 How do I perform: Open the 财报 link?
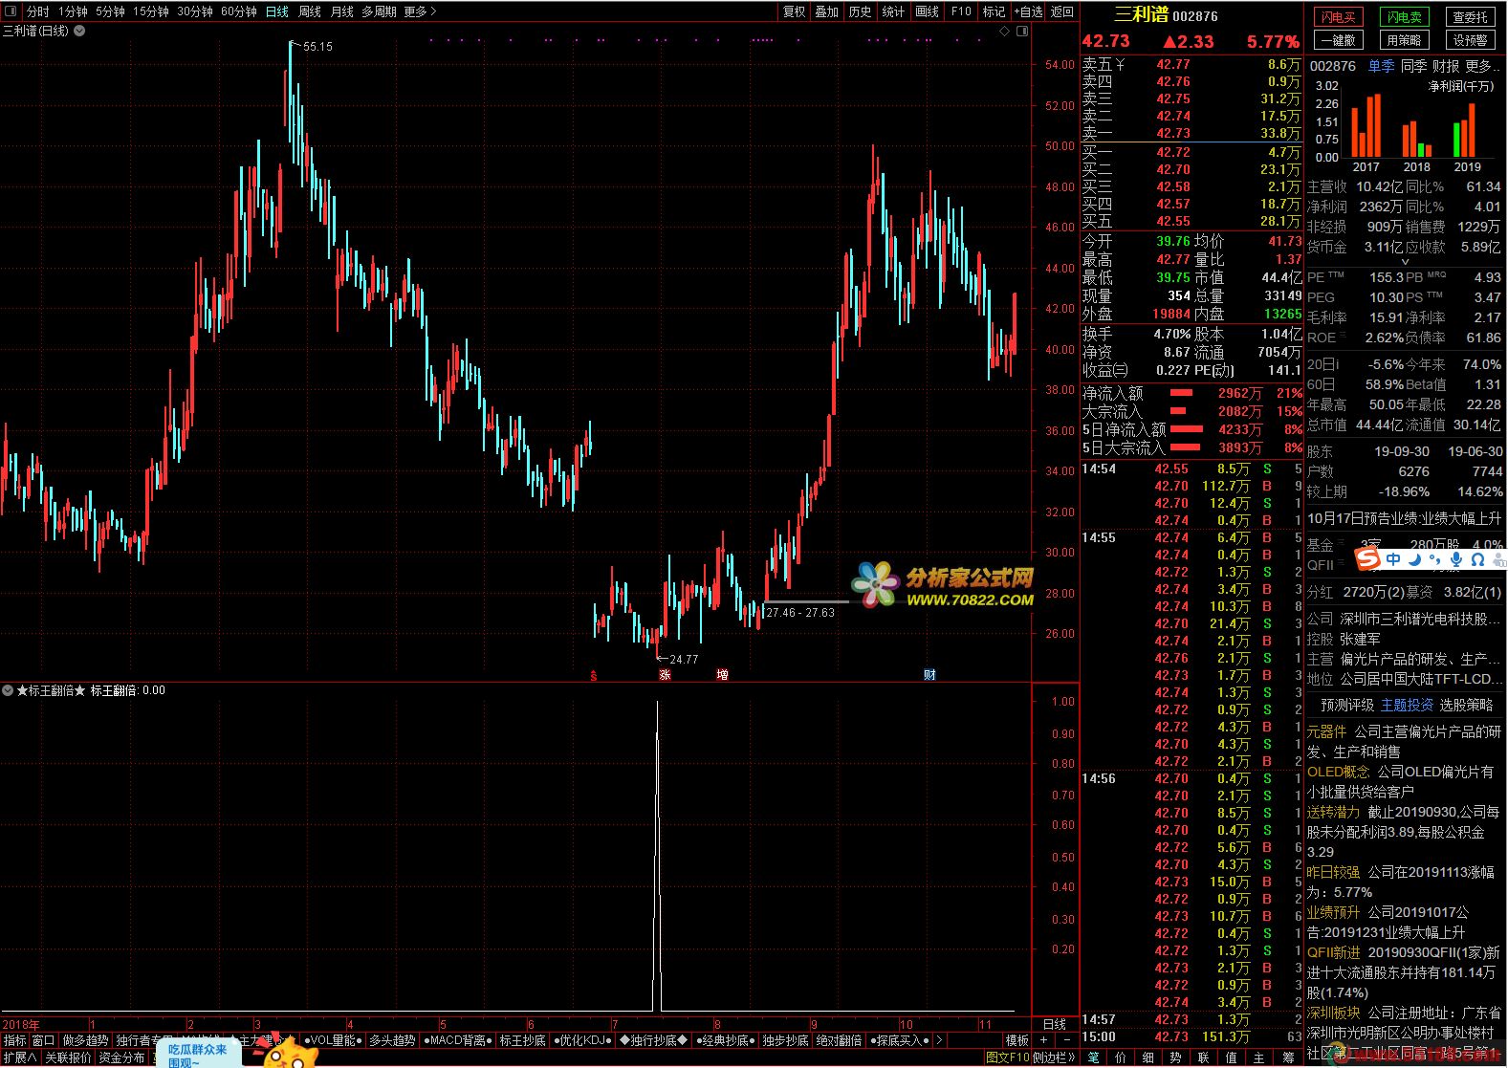[x=1446, y=66]
